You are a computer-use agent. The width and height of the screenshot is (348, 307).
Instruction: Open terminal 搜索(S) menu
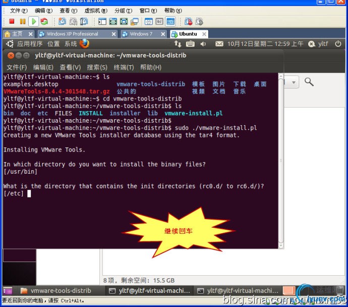click(x=97, y=67)
